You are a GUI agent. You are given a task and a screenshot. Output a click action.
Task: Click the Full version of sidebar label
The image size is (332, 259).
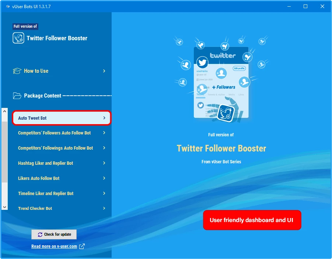tap(25, 26)
